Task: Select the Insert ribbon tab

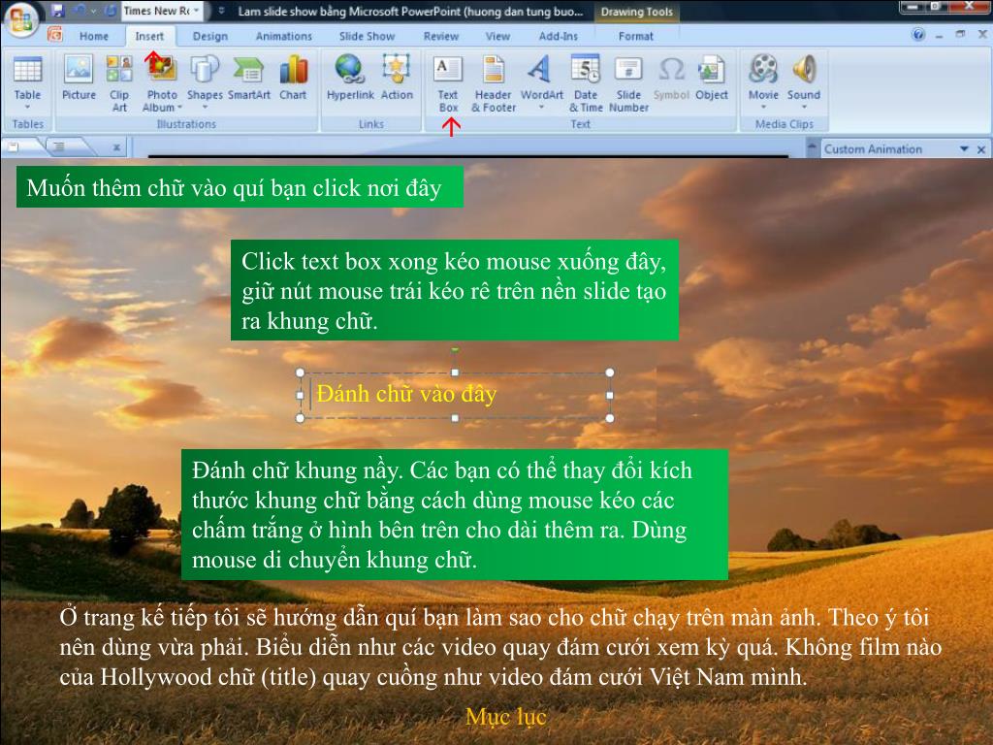Action: click(x=149, y=36)
